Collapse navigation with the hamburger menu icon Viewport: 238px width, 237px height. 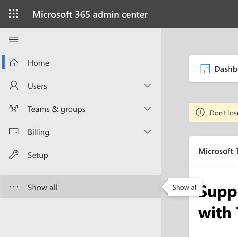(x=14, y=39)
